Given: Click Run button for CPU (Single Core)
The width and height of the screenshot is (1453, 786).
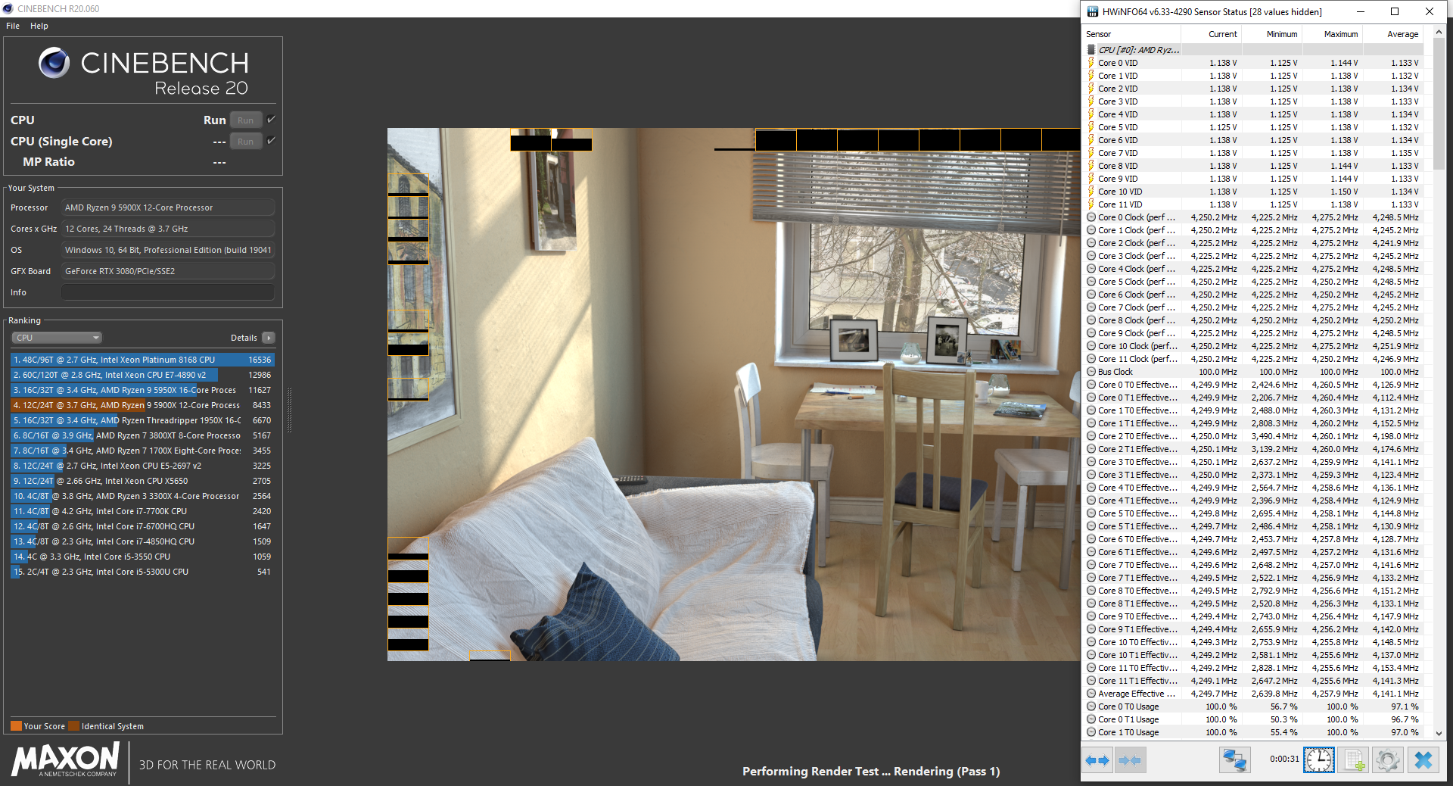Looking at the screenshot, I should (x=246, y=142).
